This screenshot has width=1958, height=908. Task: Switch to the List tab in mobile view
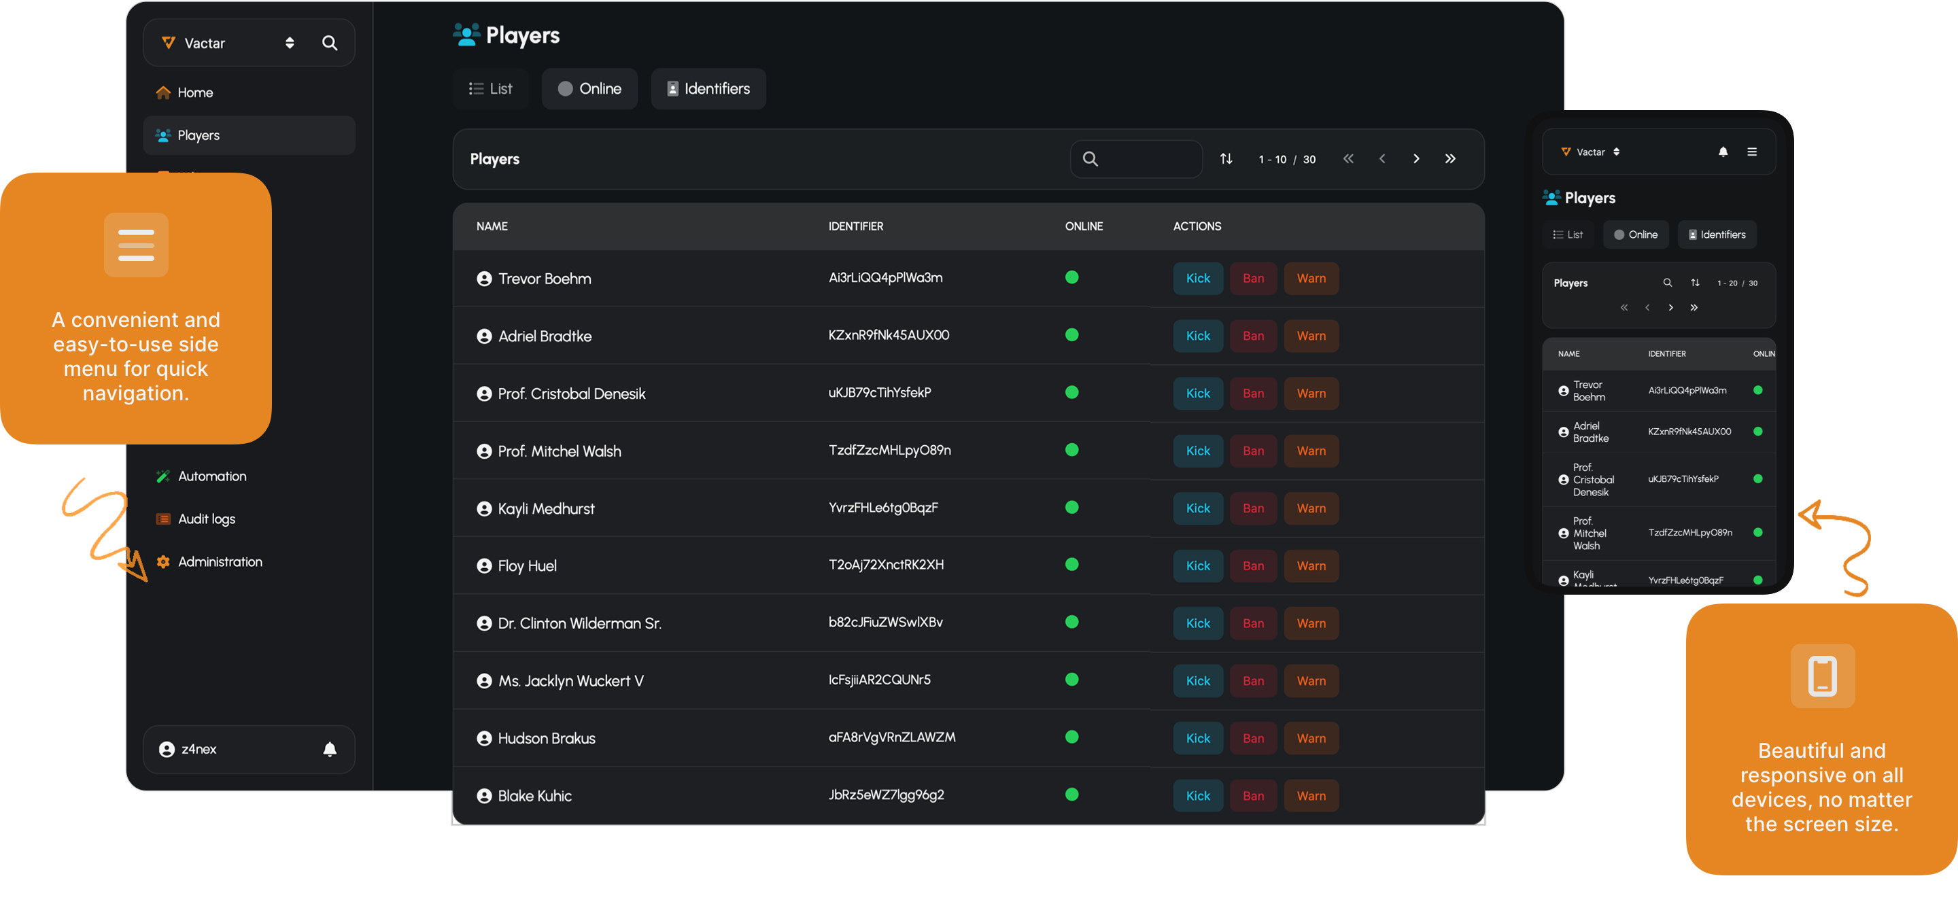pos(1567,234)
